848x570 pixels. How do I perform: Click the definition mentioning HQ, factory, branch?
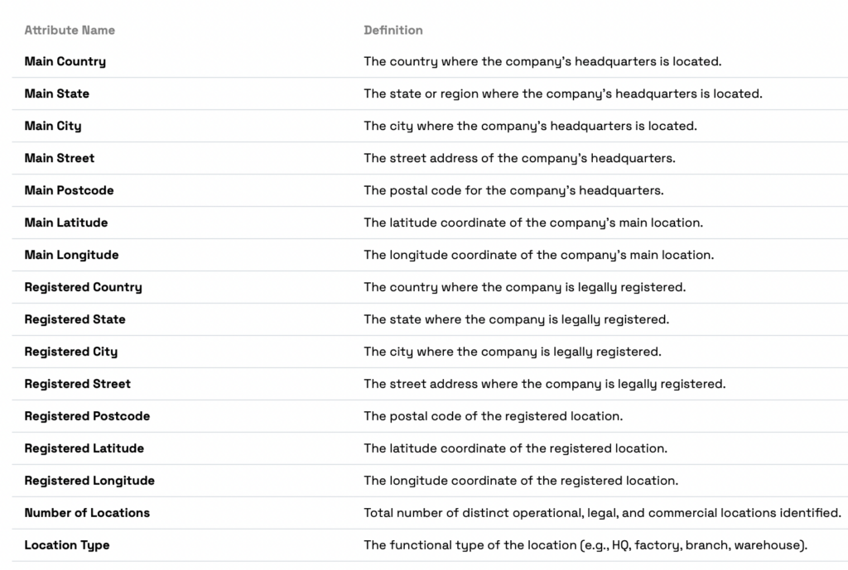pos(585,545)
